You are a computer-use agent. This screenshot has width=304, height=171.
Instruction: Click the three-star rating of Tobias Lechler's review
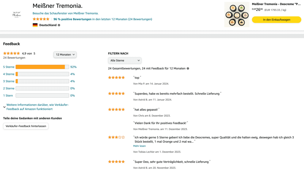point(116,137)
